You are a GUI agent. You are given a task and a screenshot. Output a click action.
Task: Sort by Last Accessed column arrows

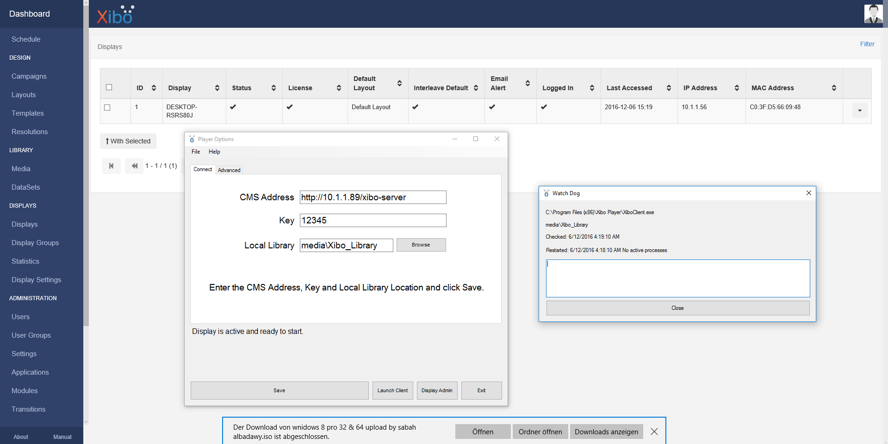click(669, 88)
